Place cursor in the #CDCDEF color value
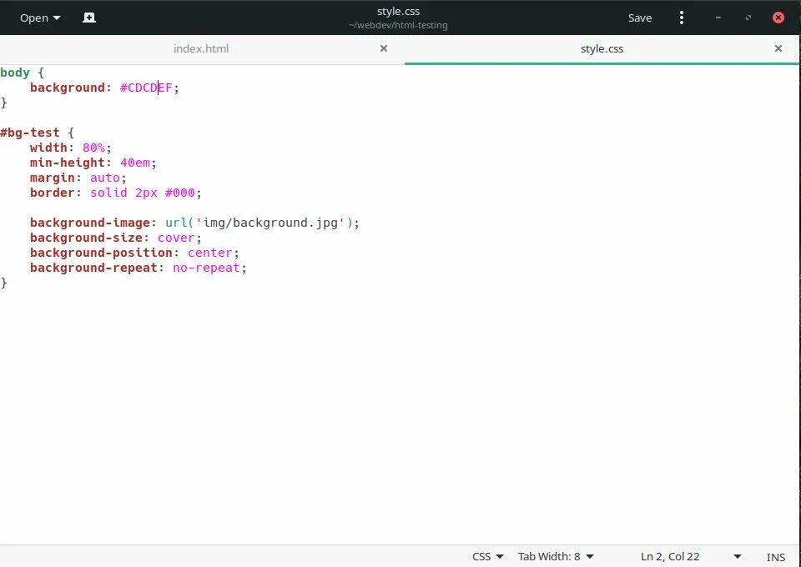This screenshot has height=567, width=801. click(x=146, y=88)
